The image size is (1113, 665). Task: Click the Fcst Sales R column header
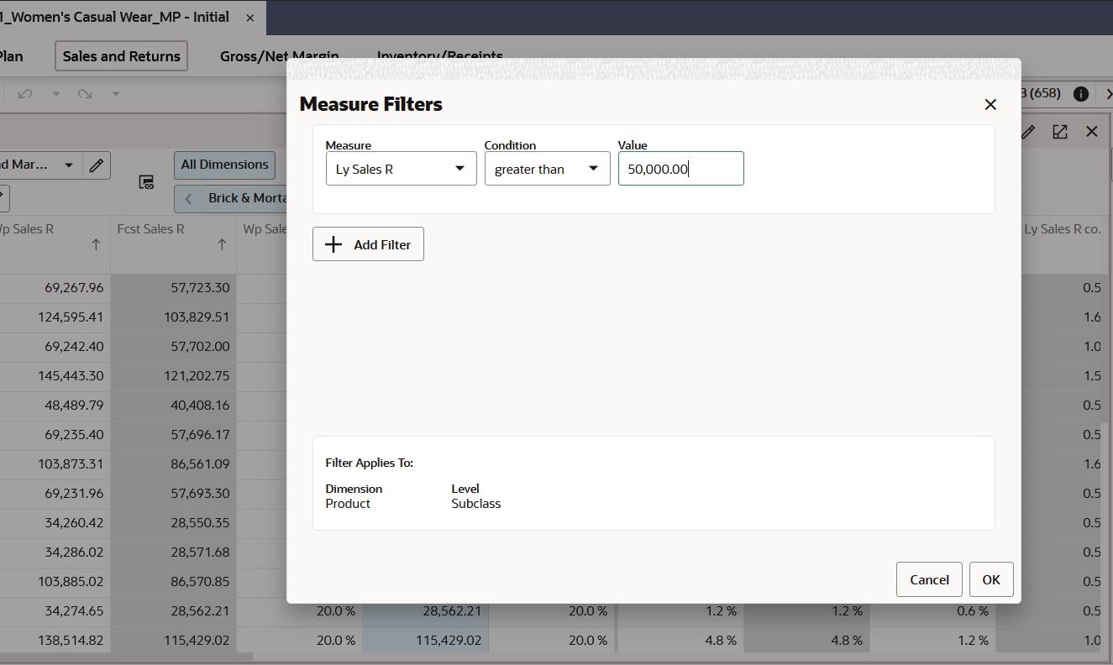tap(150, 229)
